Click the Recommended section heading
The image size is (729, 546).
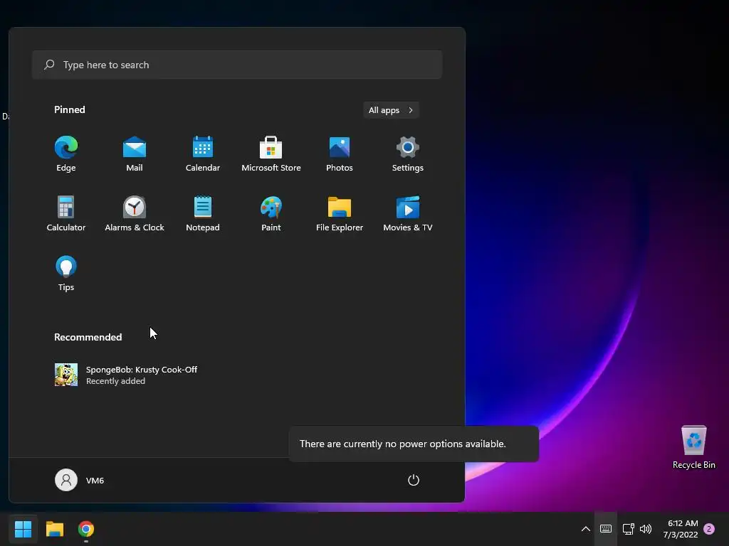coord(88,337)
